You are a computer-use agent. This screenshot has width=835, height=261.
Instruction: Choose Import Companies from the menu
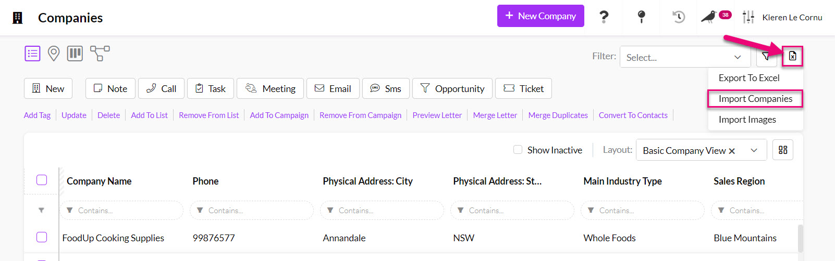[755, 99]
